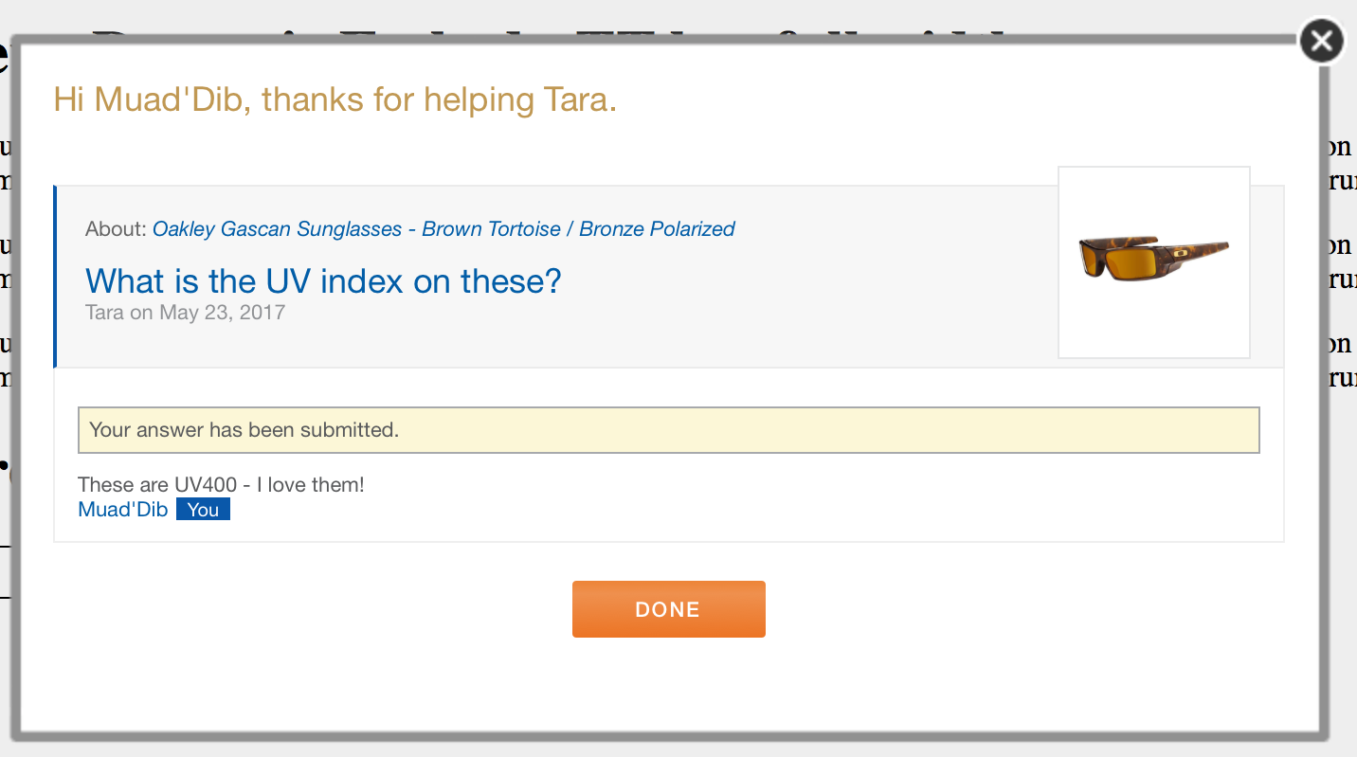The image size is (1357, 757).
Task: Open the 'What is the UV index' question
Action: (323, 281)
